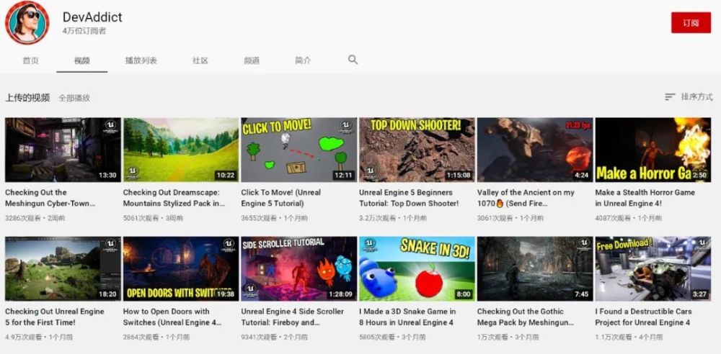Click the 9341次观看 views text
The height and width of the screenshot is (354, 721).
(x=258, y=337)
